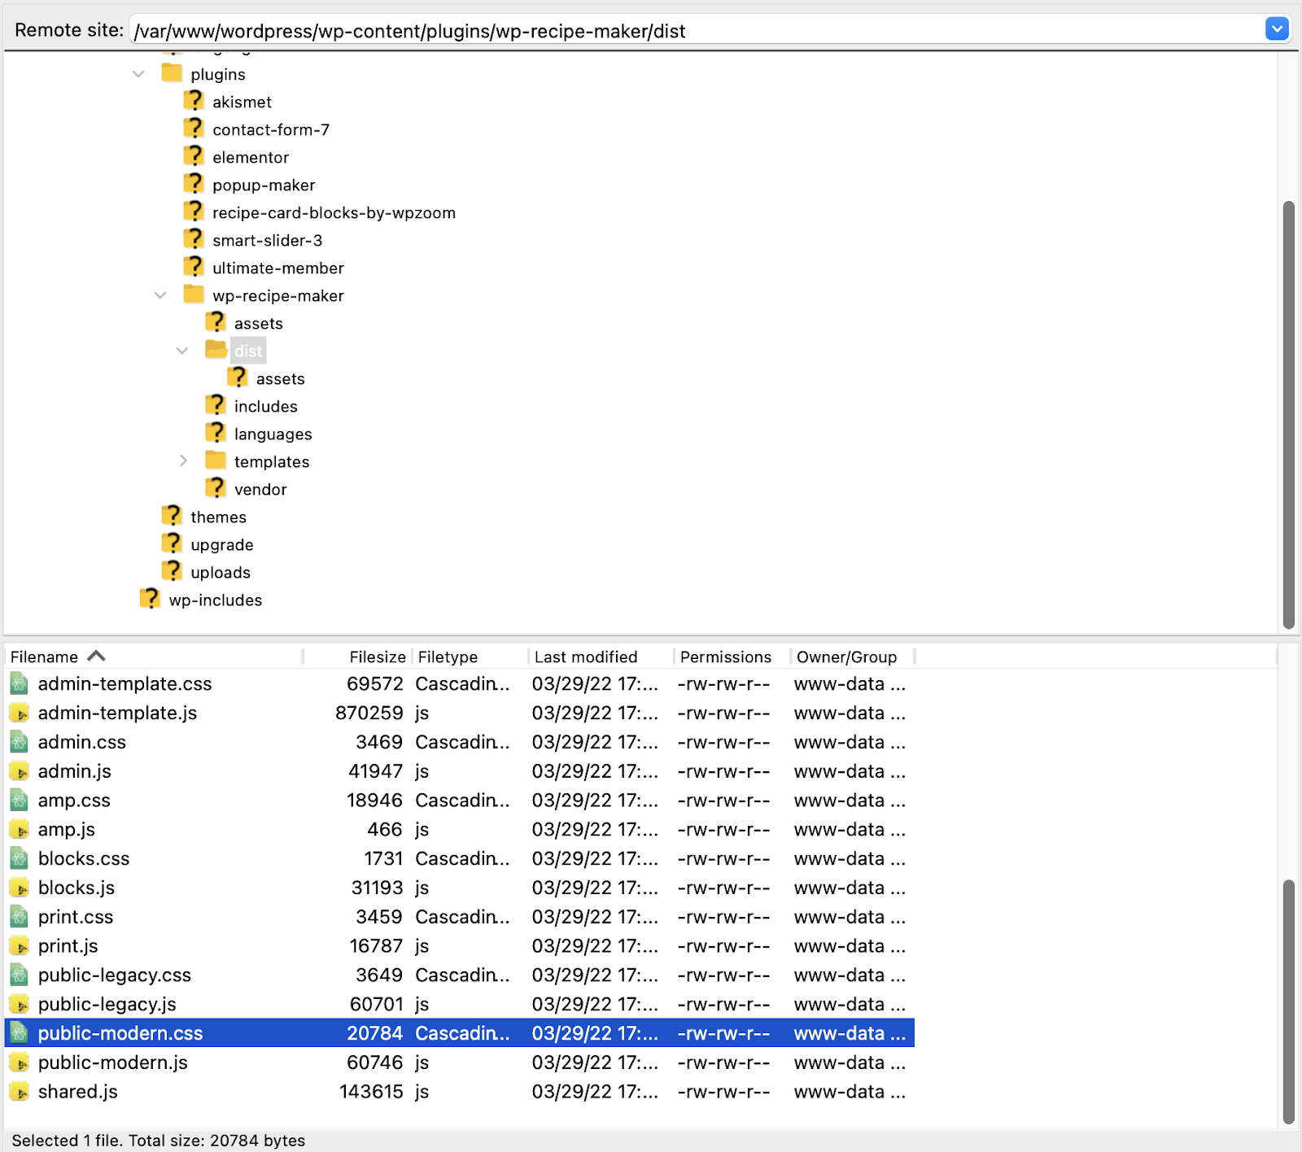Screen dimensions: 1302x1152
Task: Click the popup-maker folder icon
Action: click(194, 184)
